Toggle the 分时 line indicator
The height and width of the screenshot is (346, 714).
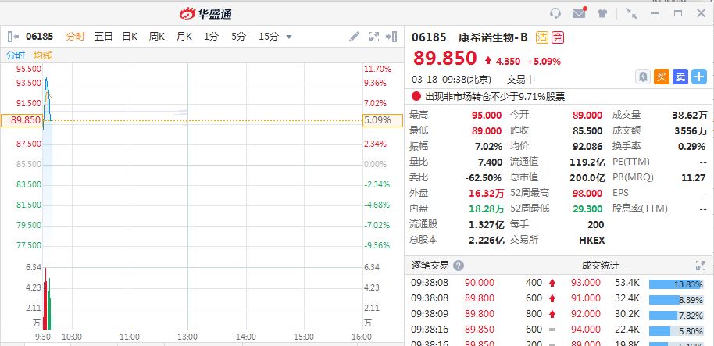(16, 55)
